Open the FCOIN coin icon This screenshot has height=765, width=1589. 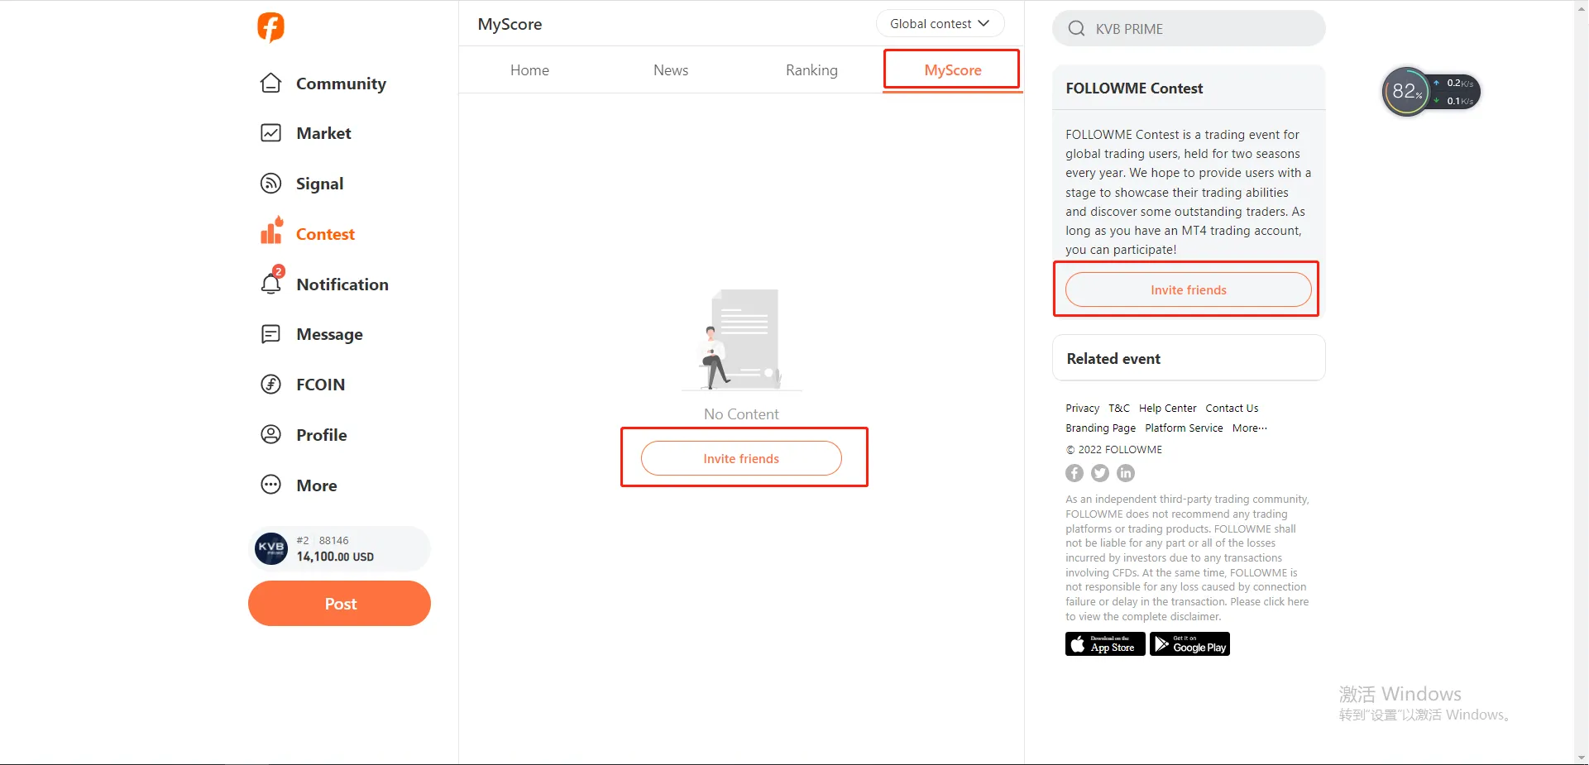point(270,385)
